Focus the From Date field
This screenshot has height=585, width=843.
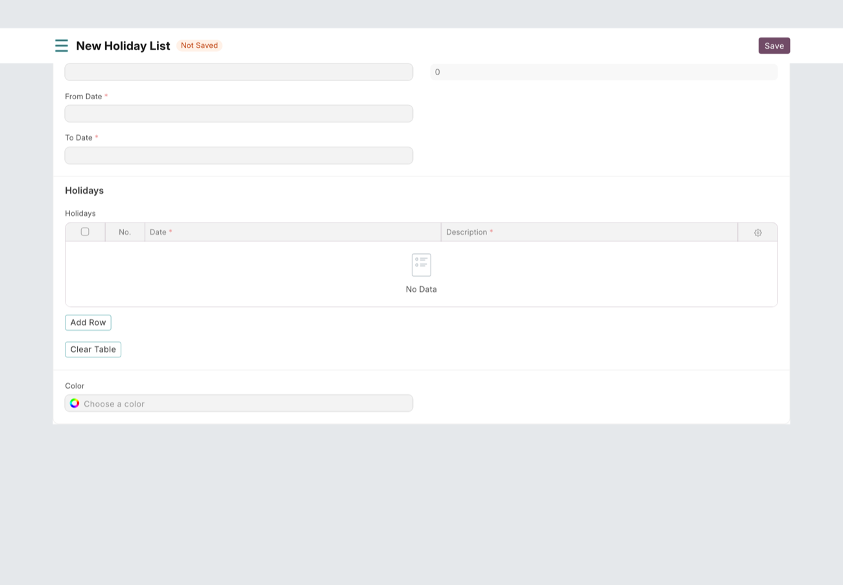(239, 113)
